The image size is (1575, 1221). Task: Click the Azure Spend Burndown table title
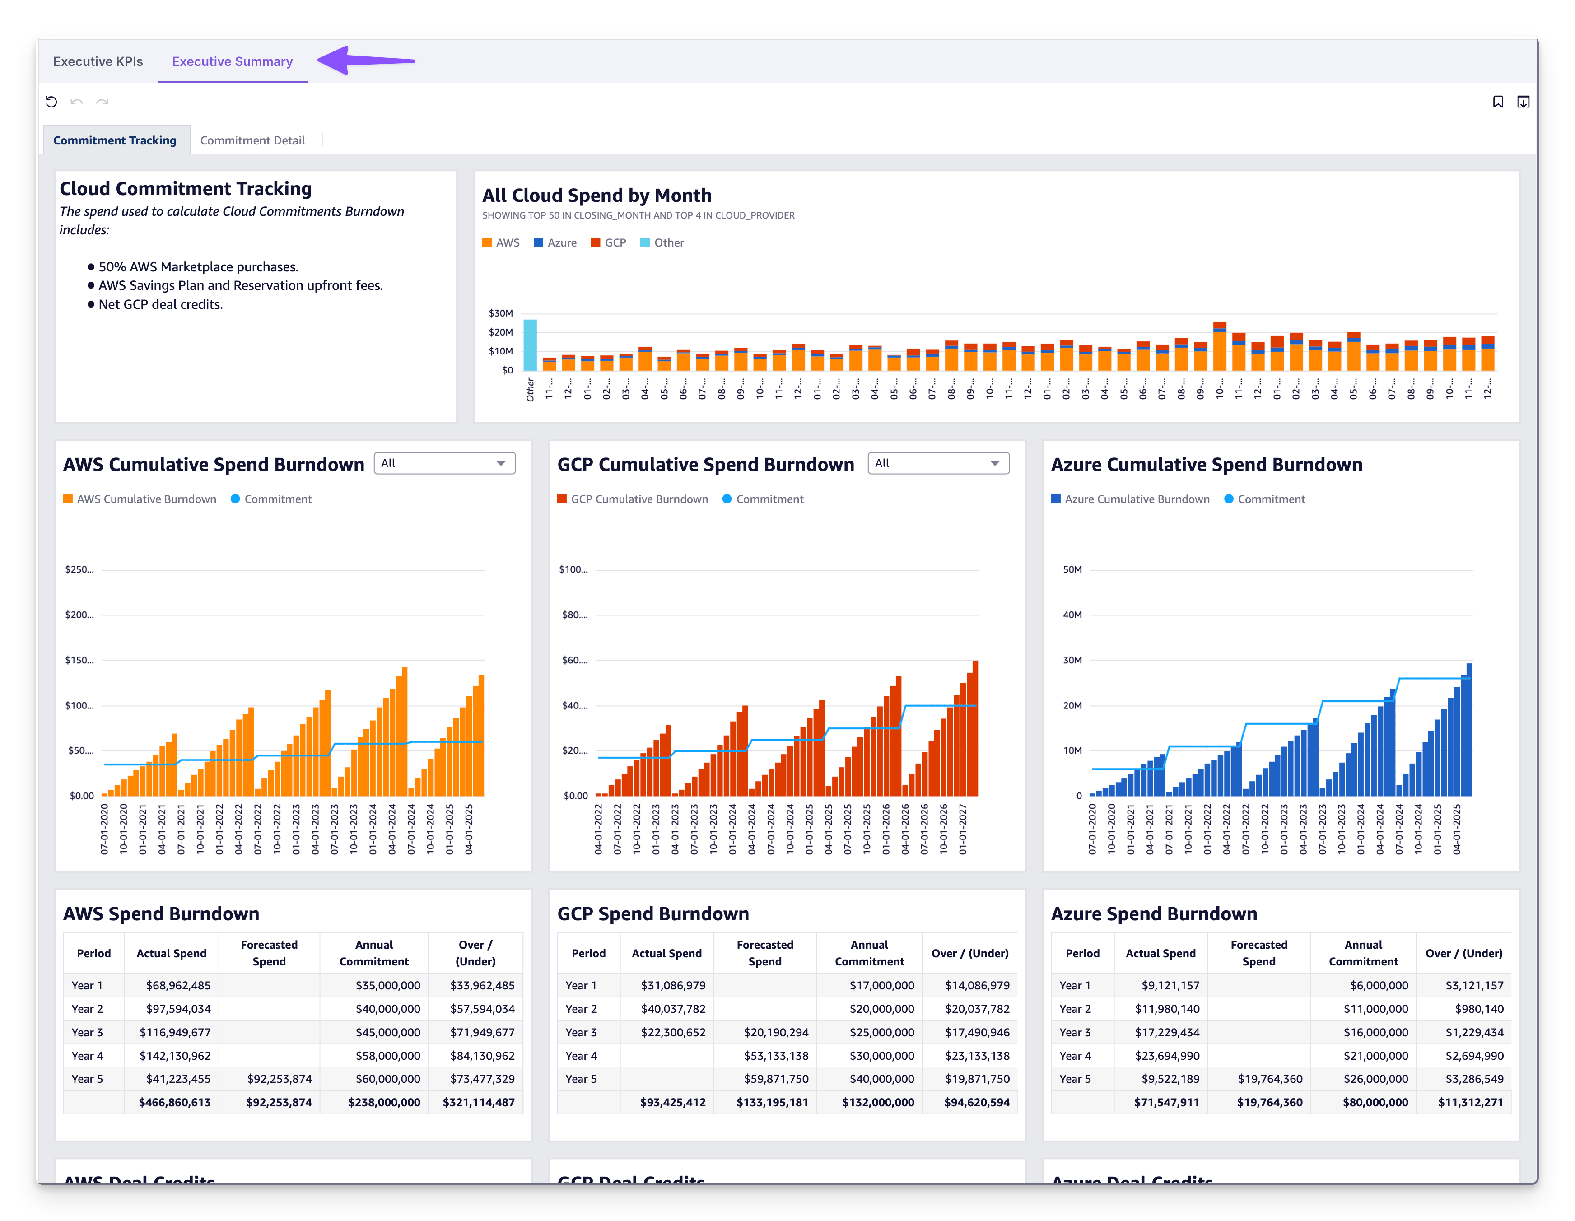click(x=1154, y=914)
